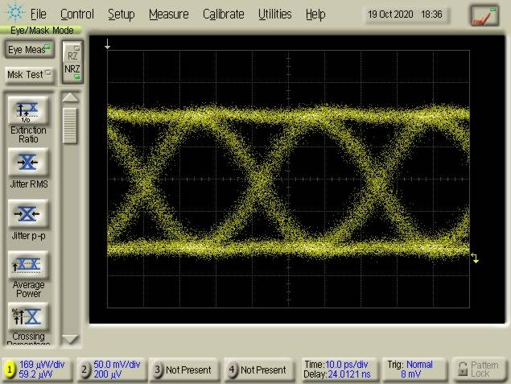The width and height of the screenshot is (511, 384).
Task: Click the channel 2 50.0 mV/div button
Action: [x=110, y=370]
